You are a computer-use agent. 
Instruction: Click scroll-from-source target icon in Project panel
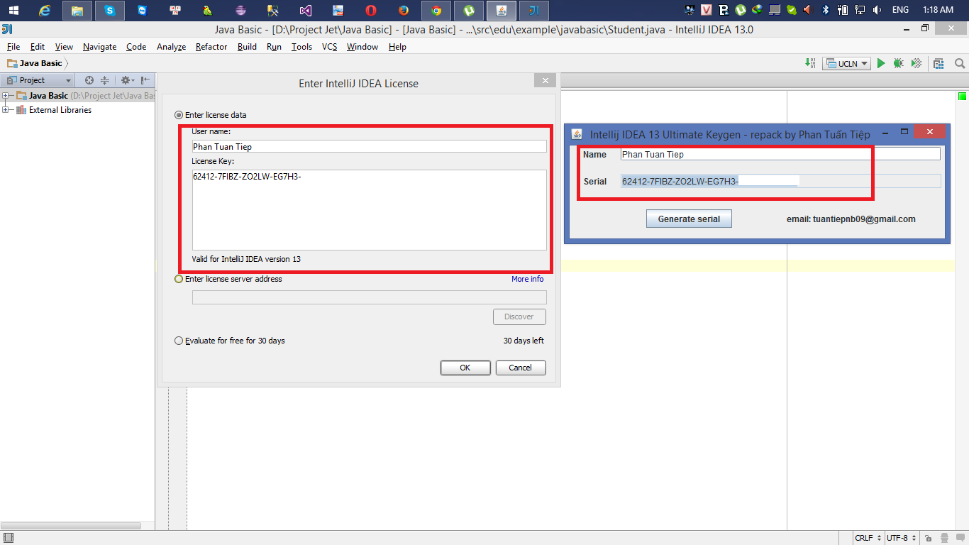(90, 80)
